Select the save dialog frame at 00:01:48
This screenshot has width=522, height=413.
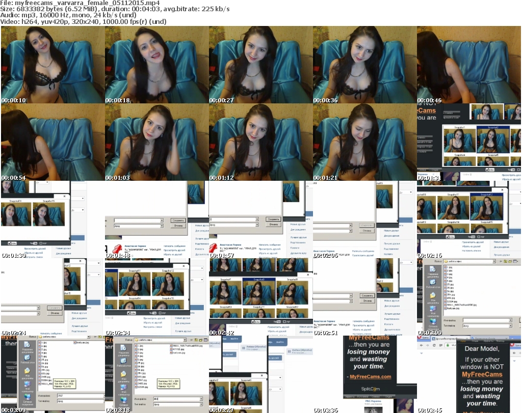click(157, 220)
